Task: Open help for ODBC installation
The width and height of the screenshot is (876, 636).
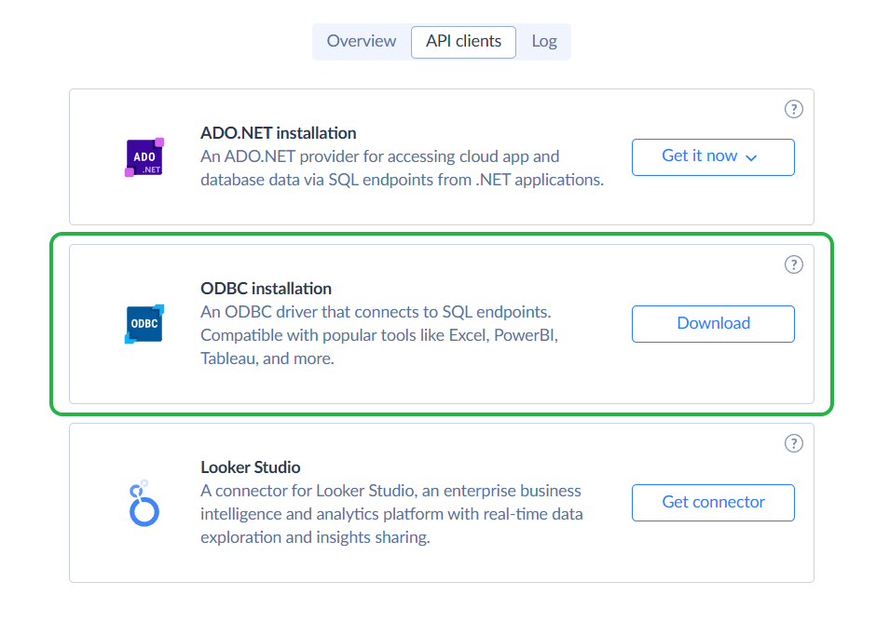Action: coord(793,264)
